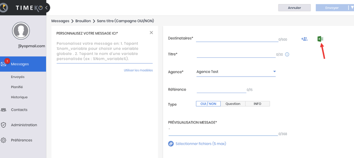Click the user profile avatar
The image size is (354, 158).
point(21,31)
